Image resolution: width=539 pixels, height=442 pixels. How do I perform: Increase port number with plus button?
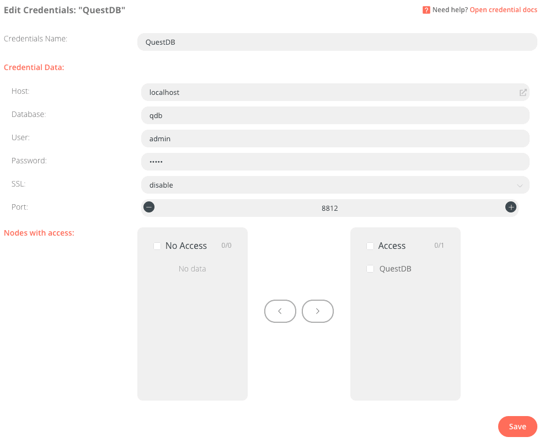511,207
